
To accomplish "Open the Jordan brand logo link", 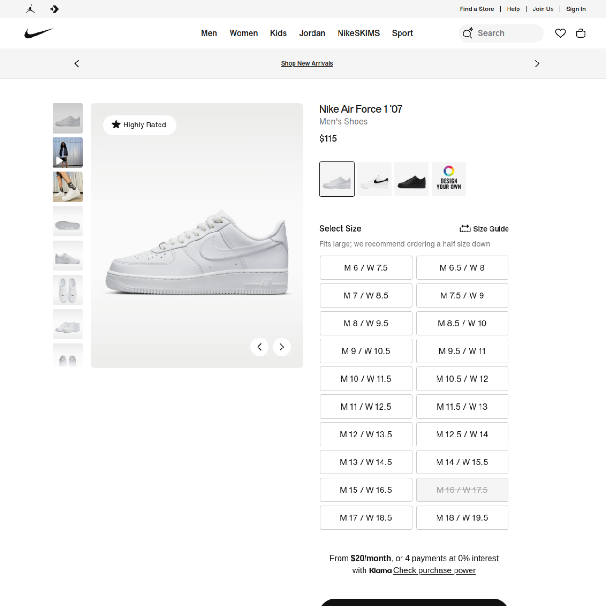I will pyautogui.click(x=30, y=9).
